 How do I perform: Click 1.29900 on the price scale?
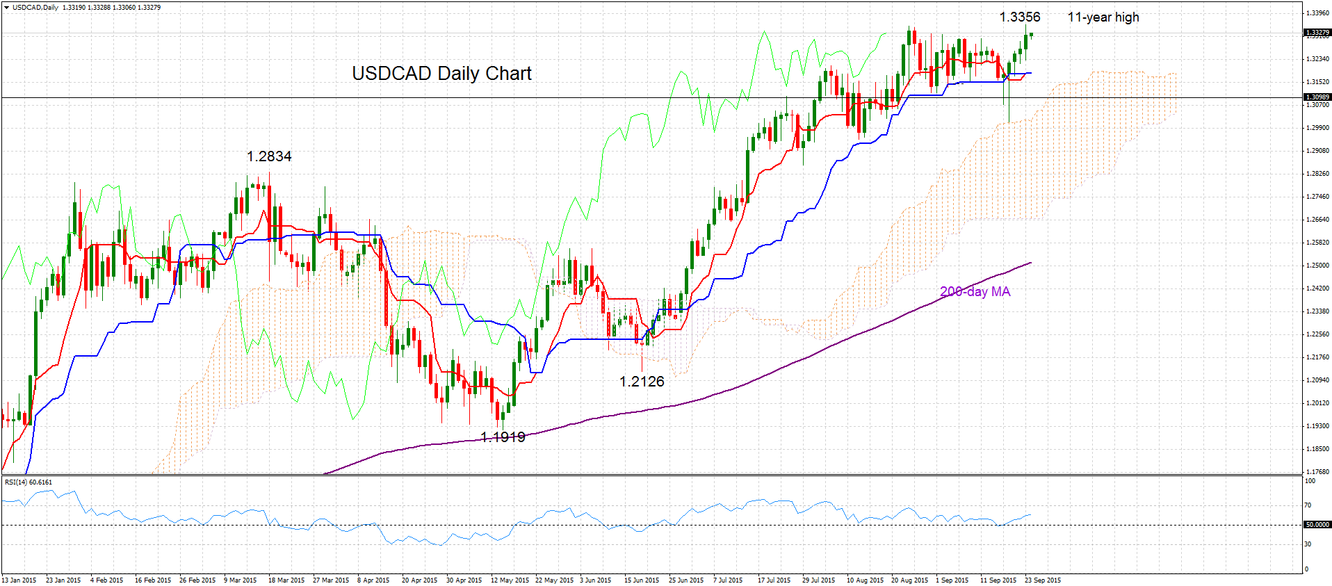1317,128
